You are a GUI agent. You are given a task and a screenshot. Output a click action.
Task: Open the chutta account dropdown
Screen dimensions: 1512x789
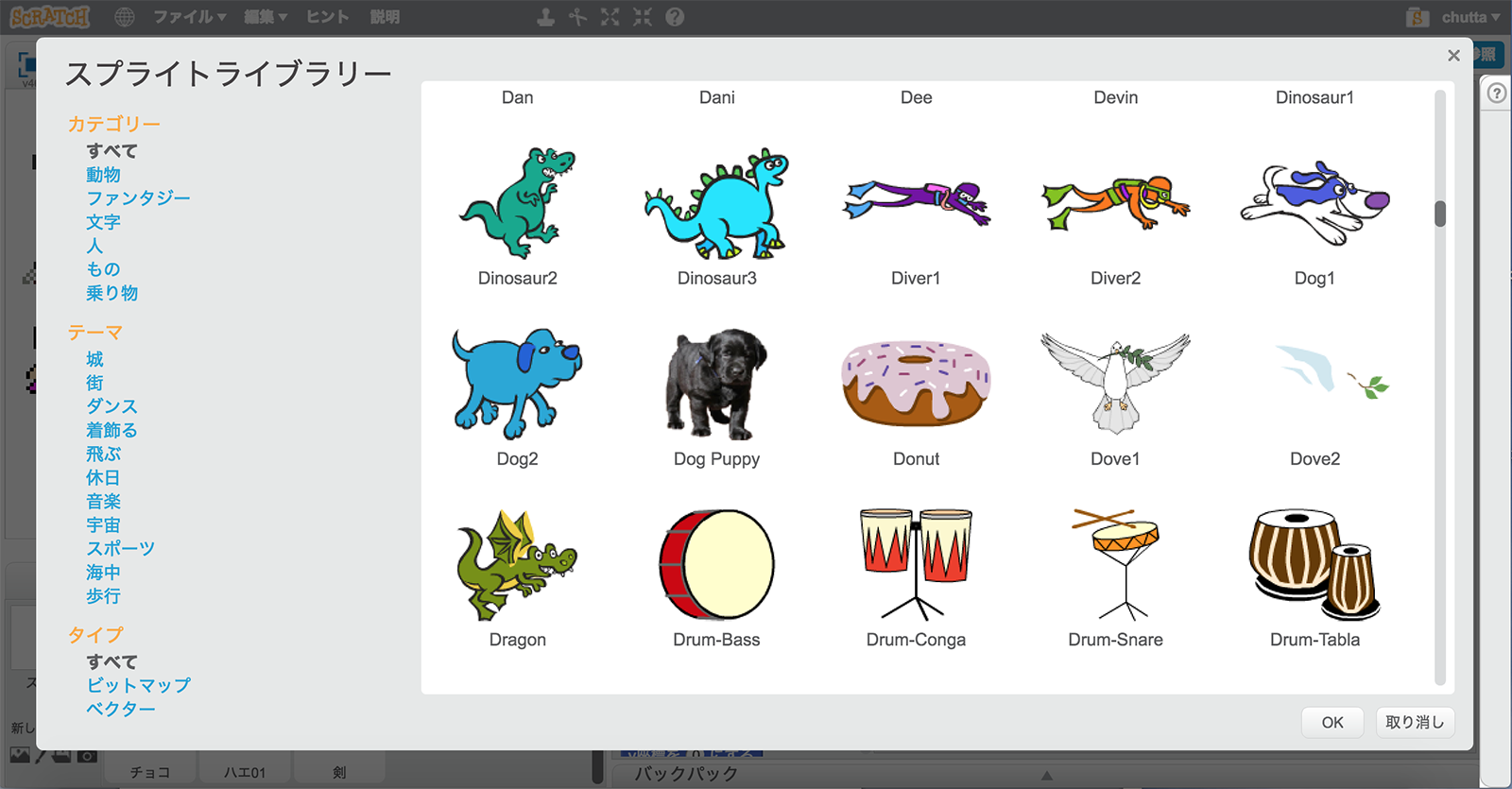[1469, 17]
